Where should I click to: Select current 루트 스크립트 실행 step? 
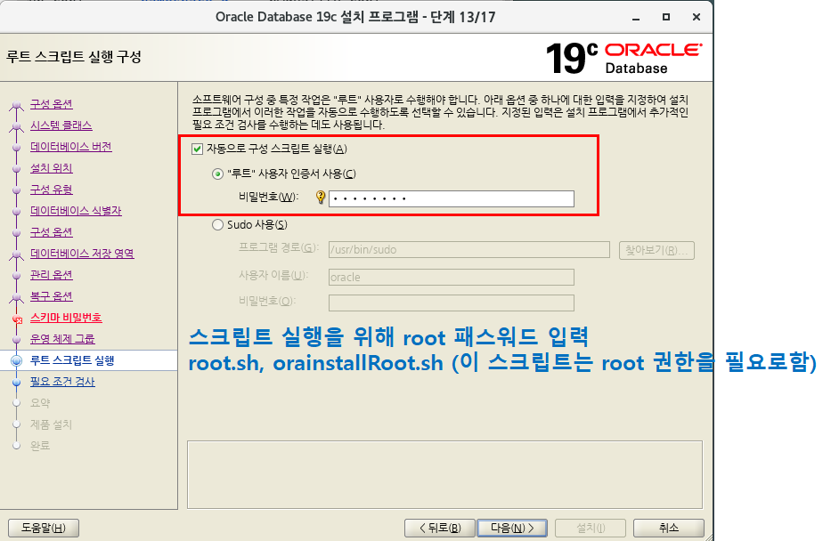click(x=72, y=360)
